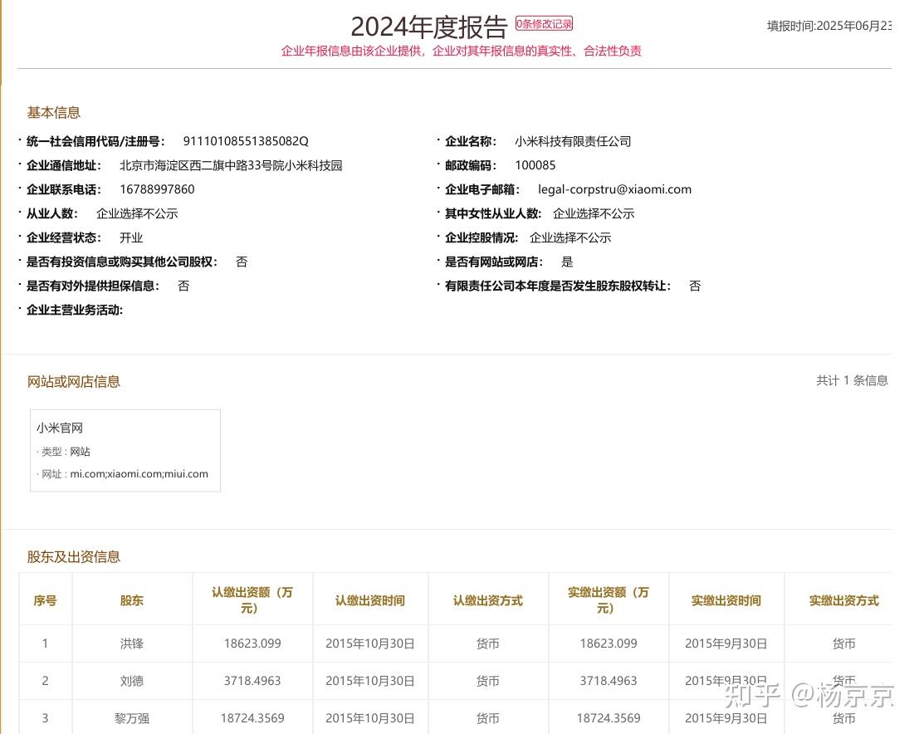Click URL mi.com;xiaomi.com;miui.com

point(139,474)
